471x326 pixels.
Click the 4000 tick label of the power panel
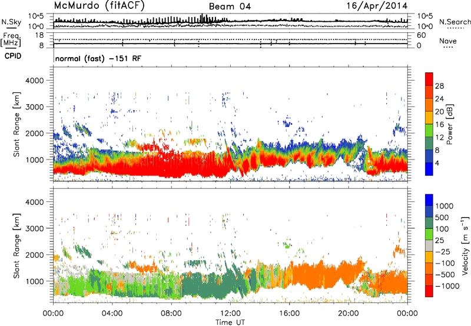[34, 81]
